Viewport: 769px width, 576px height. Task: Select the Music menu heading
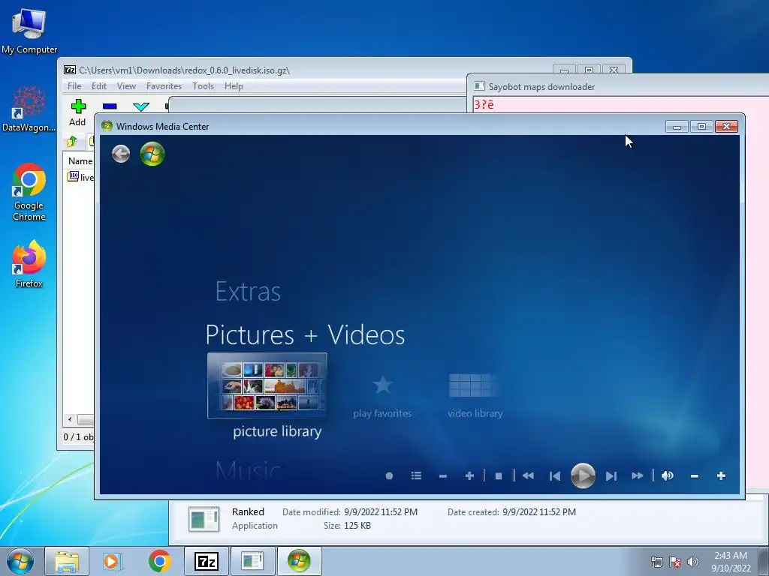click(x=248, y=470)
